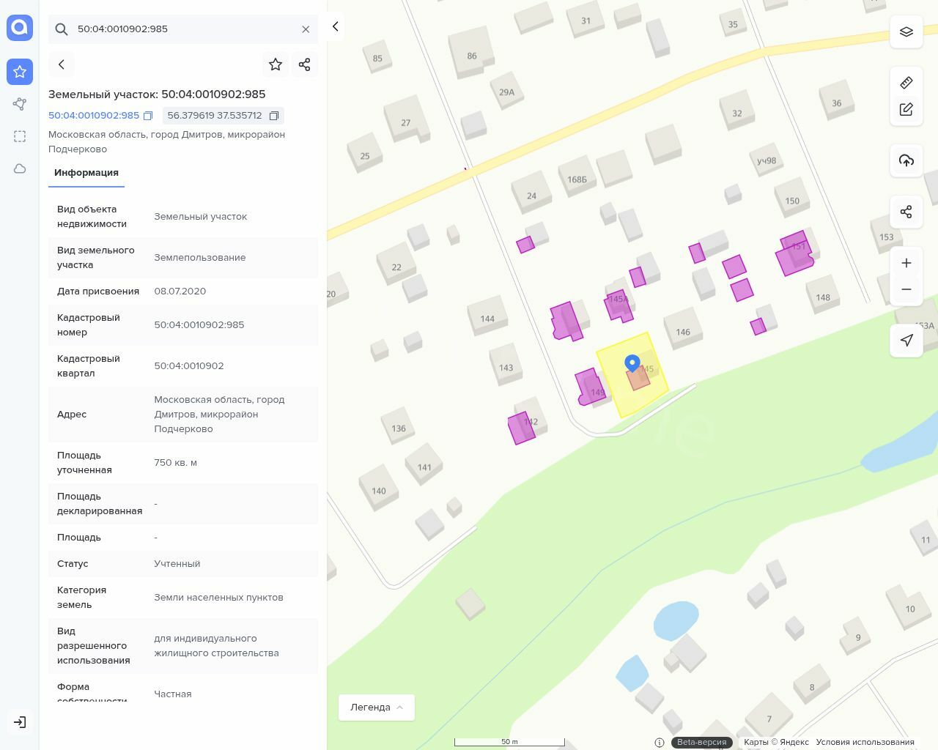Go back using the left arrow
This screenshot has width=938, height=750.
[62, 64]
